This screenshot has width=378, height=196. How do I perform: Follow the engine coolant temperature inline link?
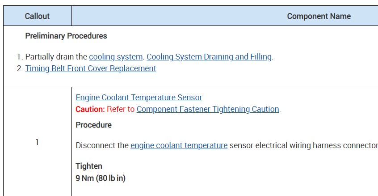[x=179, y=145]
